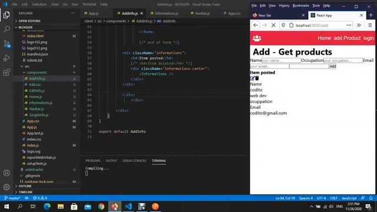Expand the Outline section
Image resolution: width=377 pixels, height=212 pixels.
click(25, 186)
